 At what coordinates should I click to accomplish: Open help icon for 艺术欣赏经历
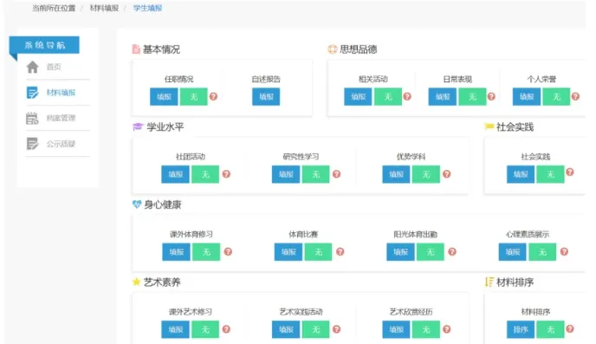tap(447, 329)
